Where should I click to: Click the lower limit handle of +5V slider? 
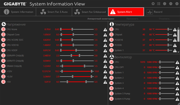coord(67,82)
